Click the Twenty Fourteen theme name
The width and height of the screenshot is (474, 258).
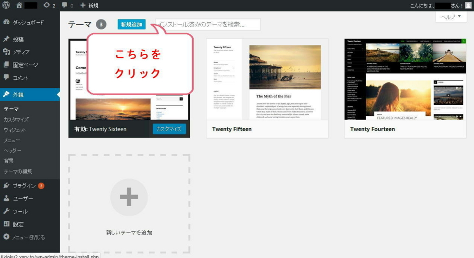(x=373, y=129)
